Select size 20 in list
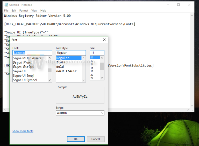The image size is (199, 146). (x=92, y=75)
